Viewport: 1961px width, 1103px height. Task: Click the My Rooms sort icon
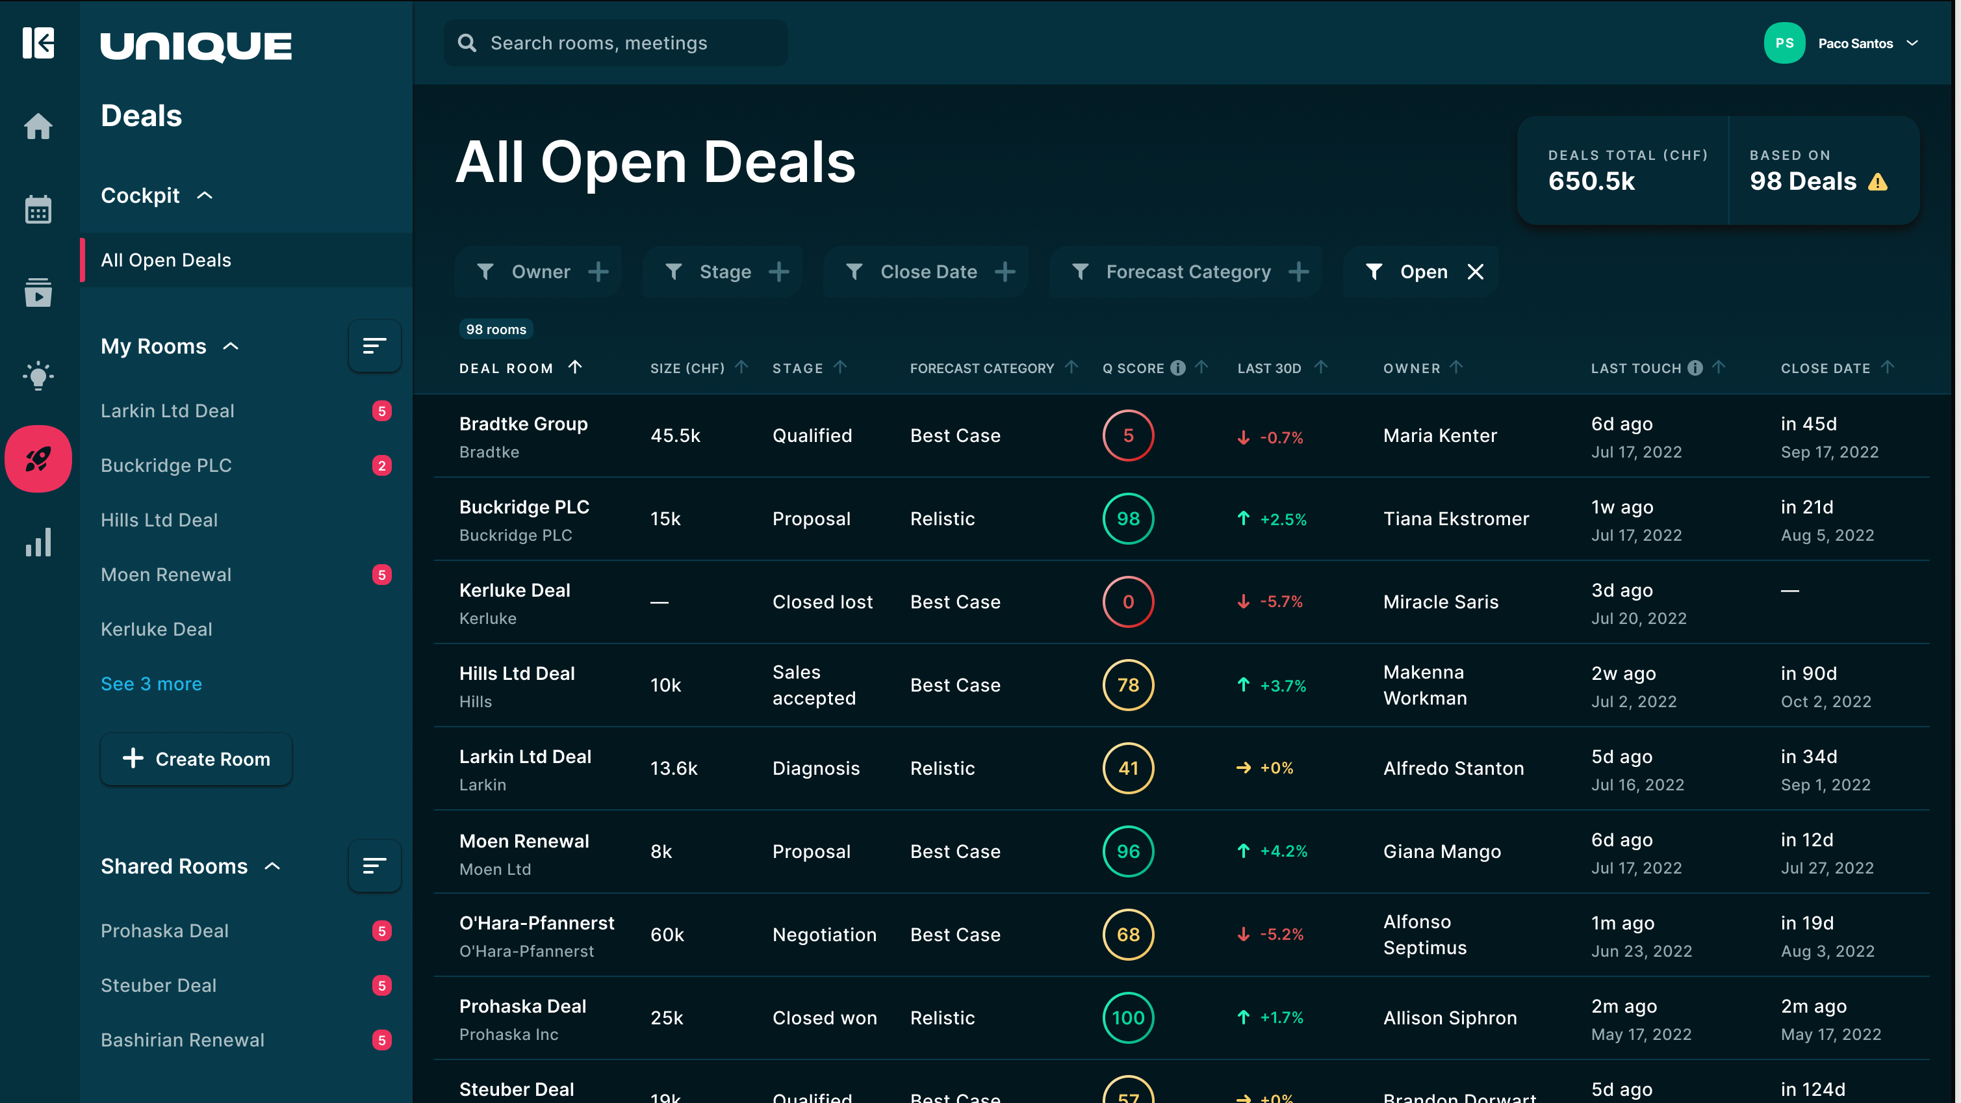point(374,346)
